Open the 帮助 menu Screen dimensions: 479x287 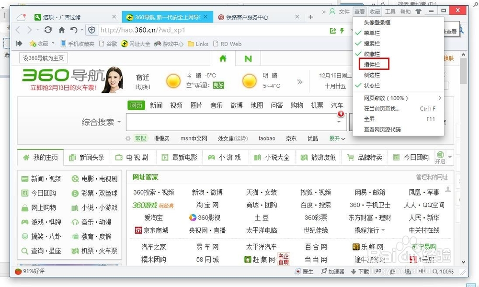405,11
